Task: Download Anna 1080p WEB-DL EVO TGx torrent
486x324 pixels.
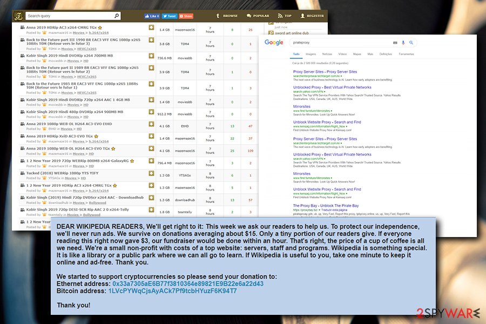Action: [x=151, y=148]
